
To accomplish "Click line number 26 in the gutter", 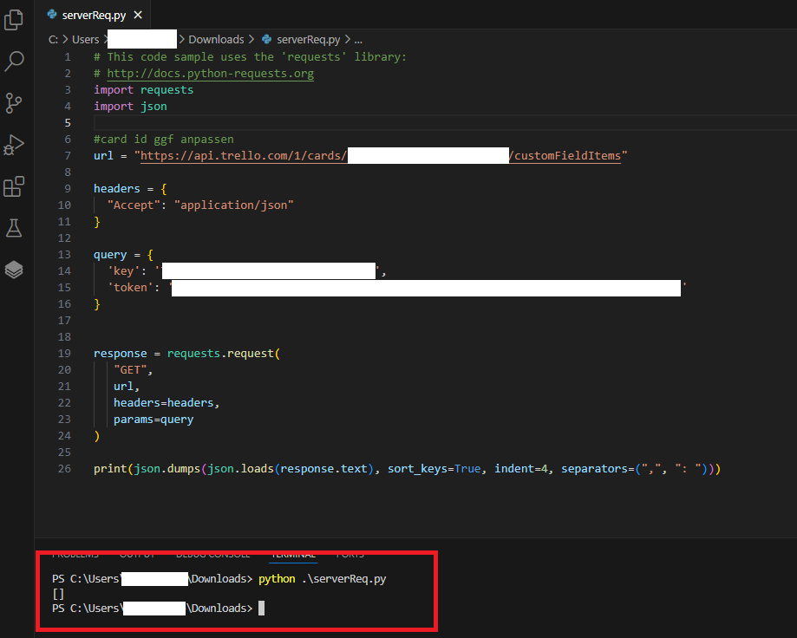I will tap(64, 468).
